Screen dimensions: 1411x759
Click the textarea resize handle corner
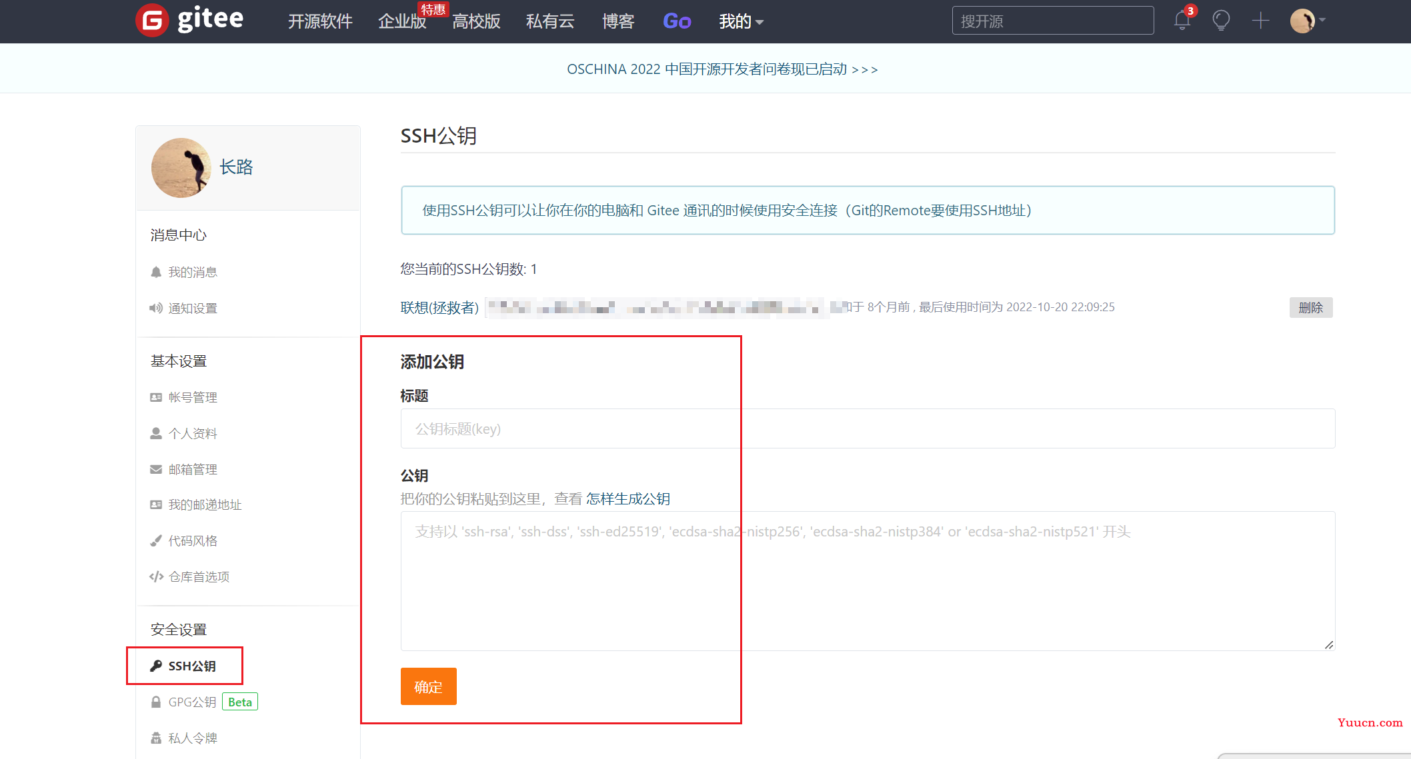coord(1329,645)
